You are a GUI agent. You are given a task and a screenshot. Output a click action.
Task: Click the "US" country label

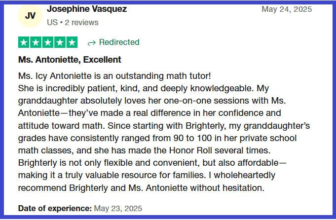(x=52, y=22)
